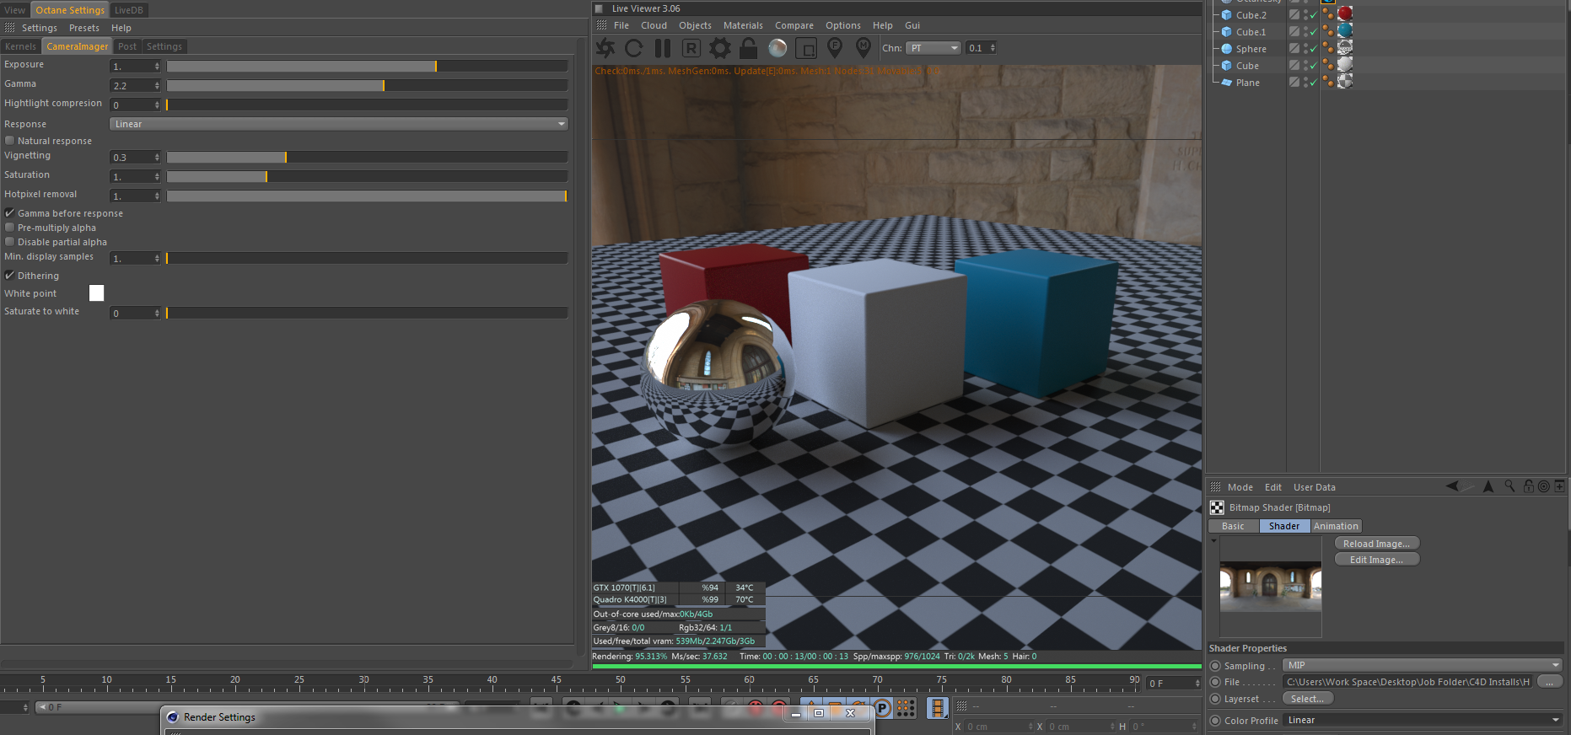Click the White point color swatch
The image size is (1571, 735).
pos(97,292)
